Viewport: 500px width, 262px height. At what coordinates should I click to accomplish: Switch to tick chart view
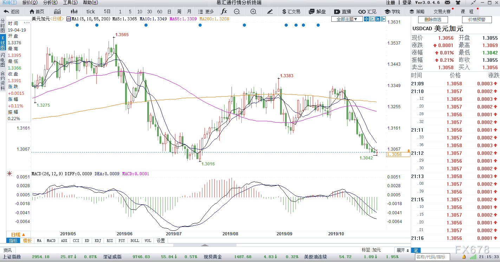point(91,12)
